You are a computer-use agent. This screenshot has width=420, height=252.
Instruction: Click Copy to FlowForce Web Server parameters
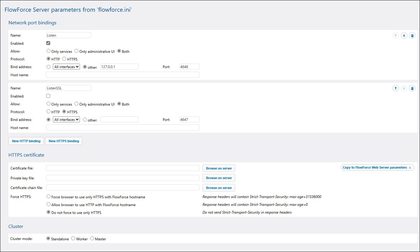click(377, 167)
